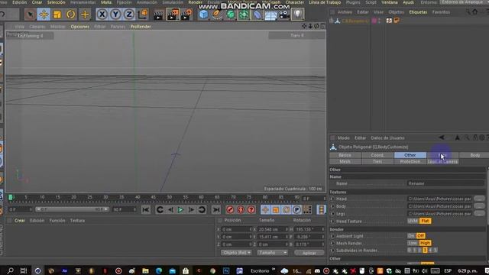Go to the previous keyframe
The image size is (489, 275).
[160, 209]
